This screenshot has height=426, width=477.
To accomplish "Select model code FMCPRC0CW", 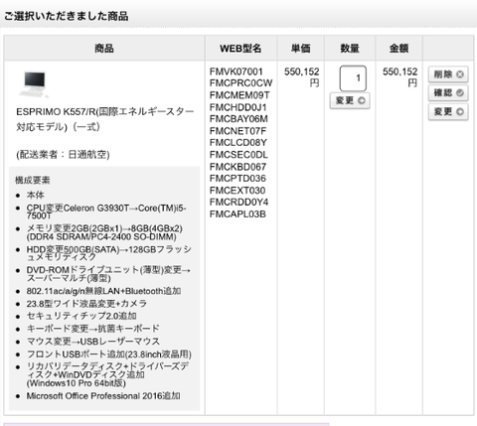I will coord(240,83).
